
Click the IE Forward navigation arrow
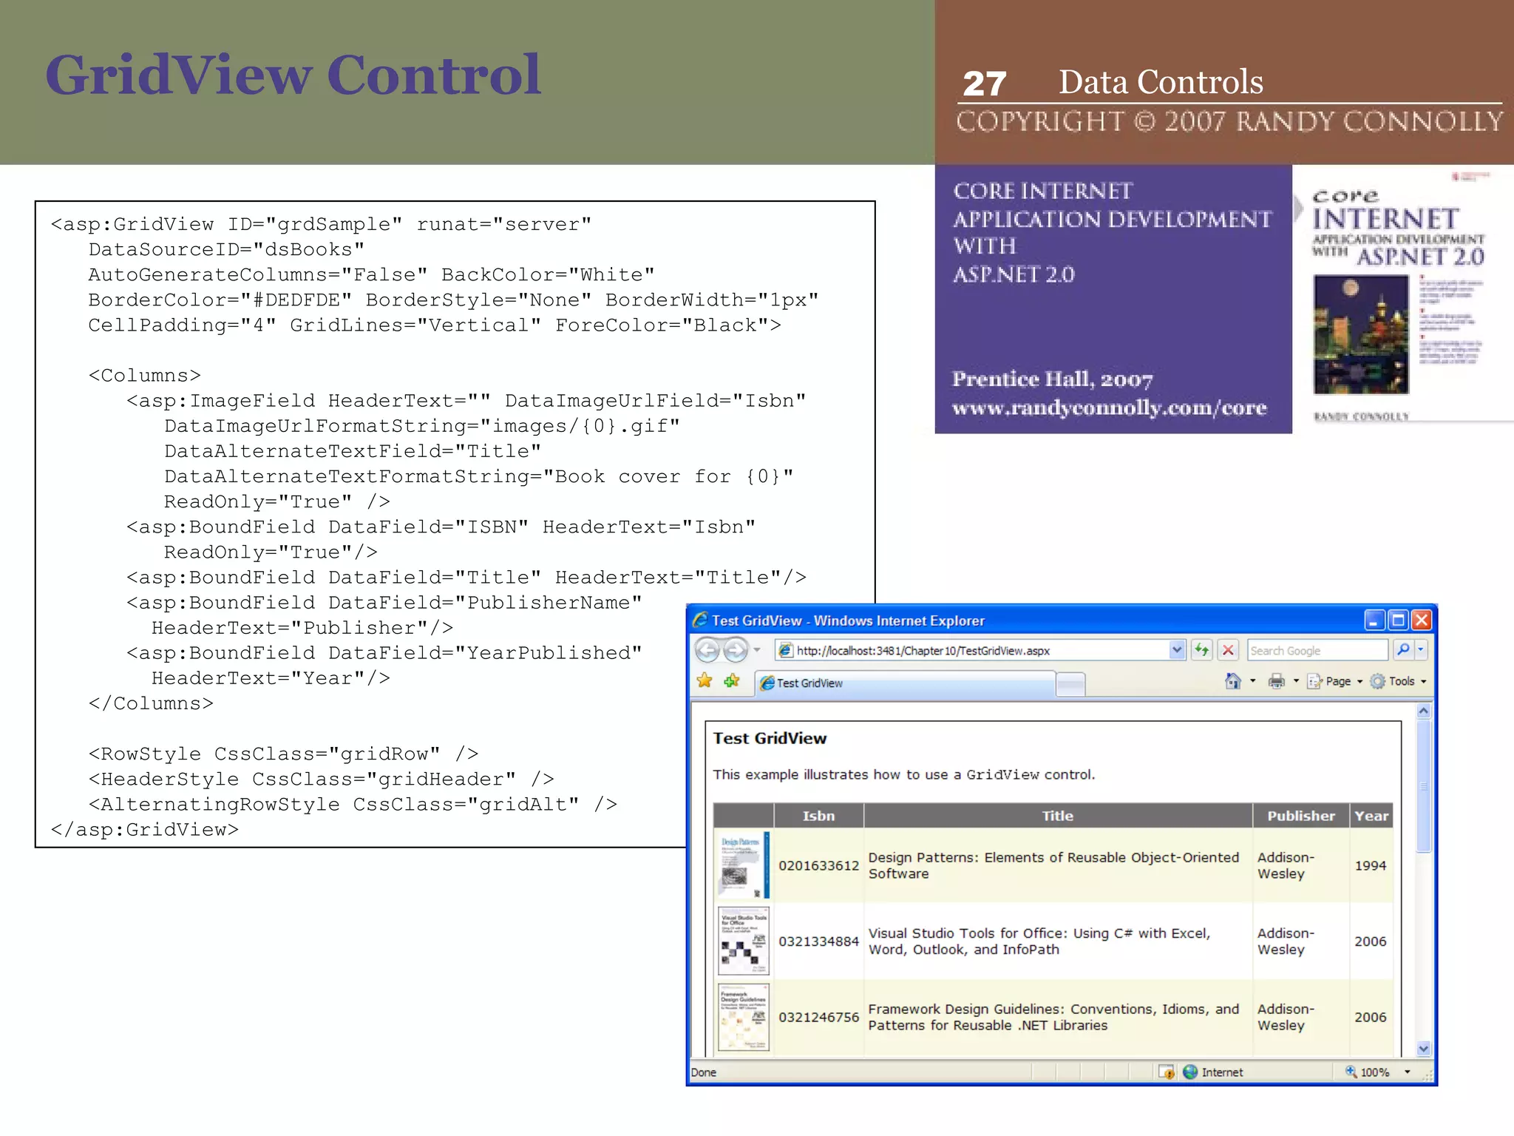tap(736, 651)
